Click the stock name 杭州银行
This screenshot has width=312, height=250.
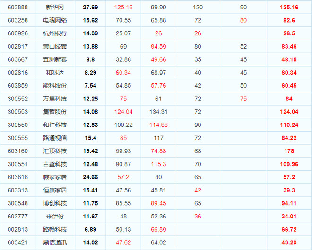[55, 33]
